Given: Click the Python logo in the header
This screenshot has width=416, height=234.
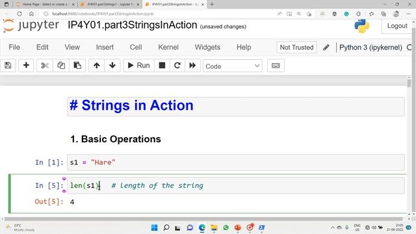Looking at the screenshot, I should click(x=361, y=26).
